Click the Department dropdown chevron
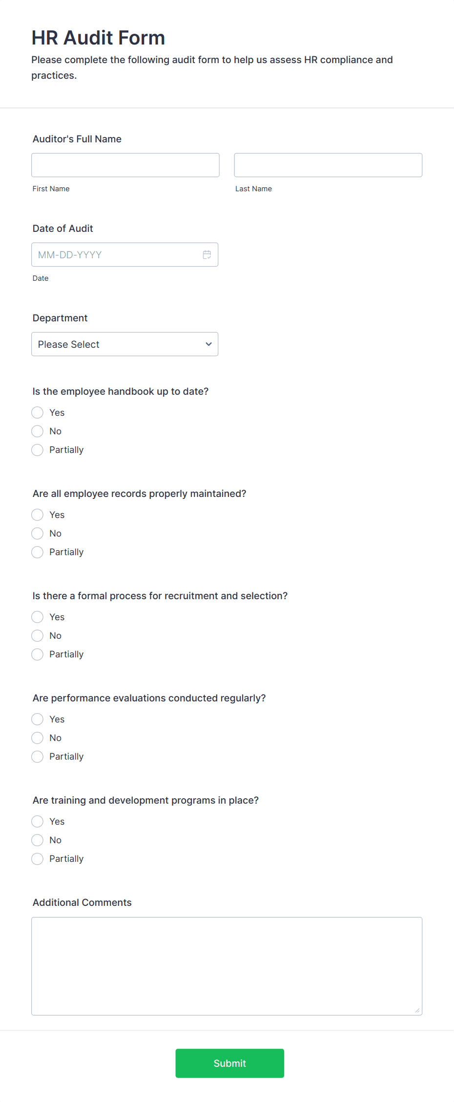This screenshot has height=1102, width=454. [208, 344]
